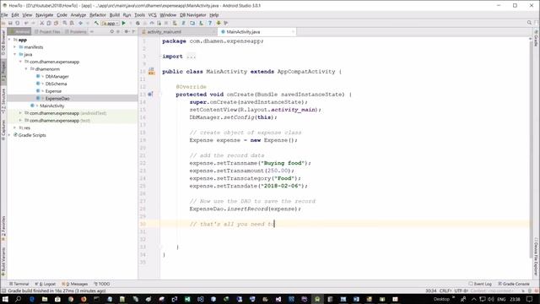Switch to the Project Files view tab
This screenshot has width=540, height=304.
coord(47,32)
